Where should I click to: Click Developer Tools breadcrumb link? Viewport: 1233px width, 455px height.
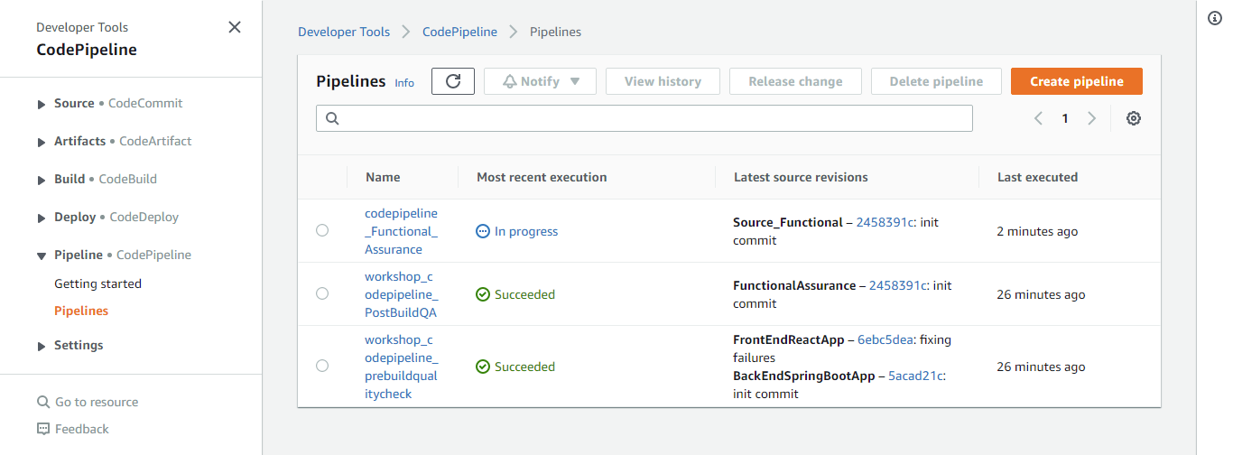344,32
